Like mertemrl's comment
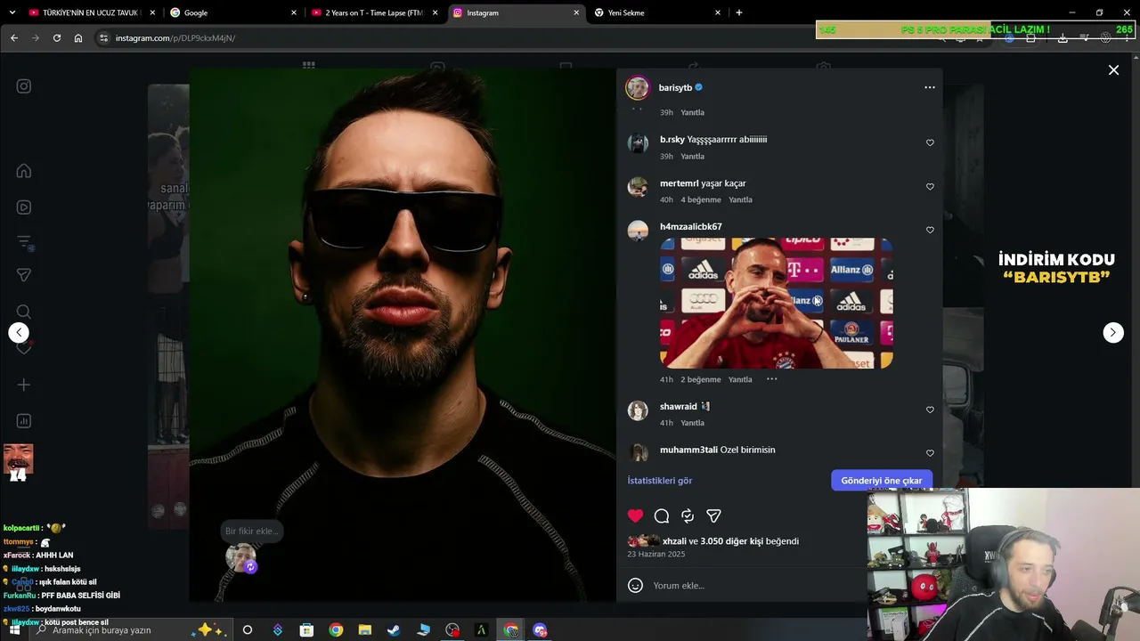 pos(930,187)
